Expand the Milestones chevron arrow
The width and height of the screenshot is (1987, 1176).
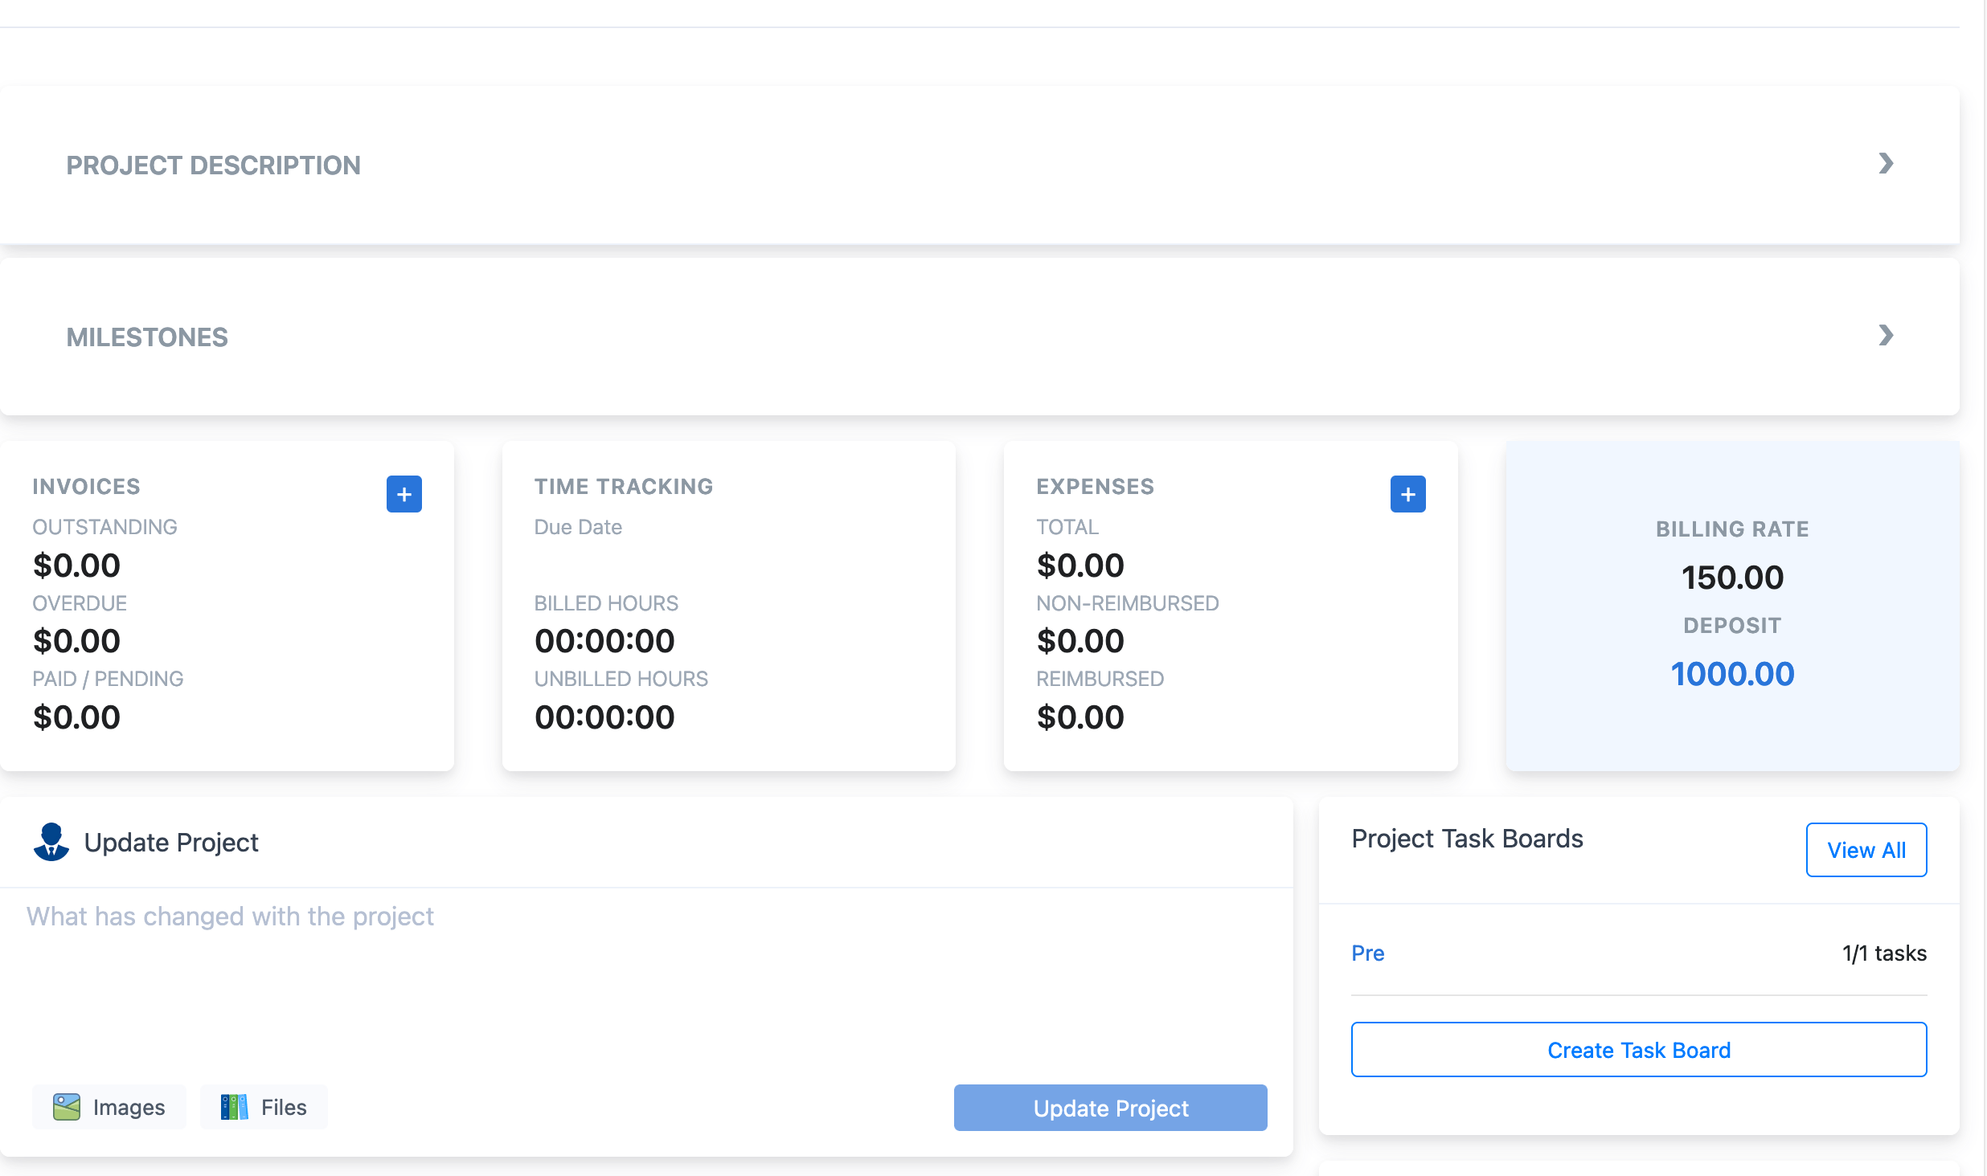[x=1886, y=336]
